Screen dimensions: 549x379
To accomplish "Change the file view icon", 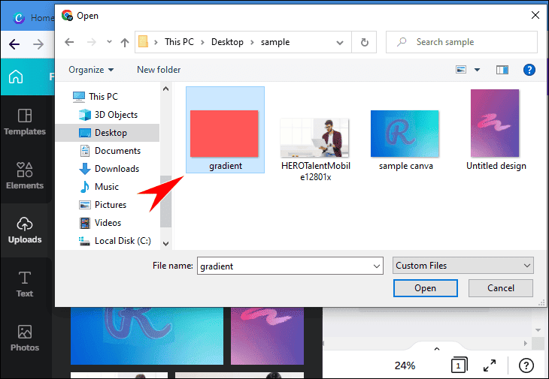I will pyautogui.click(x=461, y=70).
